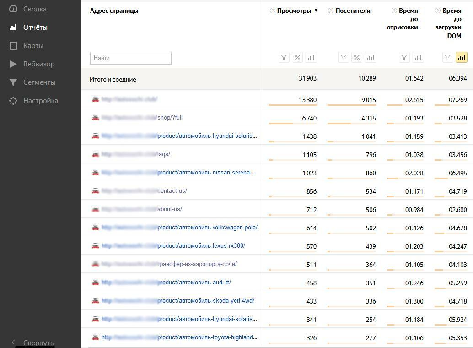Open filter for Время до отрисовки
Screen dimensions: 473x348
(404, 58)
